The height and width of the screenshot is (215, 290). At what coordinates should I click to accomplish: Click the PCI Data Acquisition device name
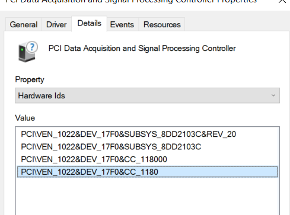(142, 49)
